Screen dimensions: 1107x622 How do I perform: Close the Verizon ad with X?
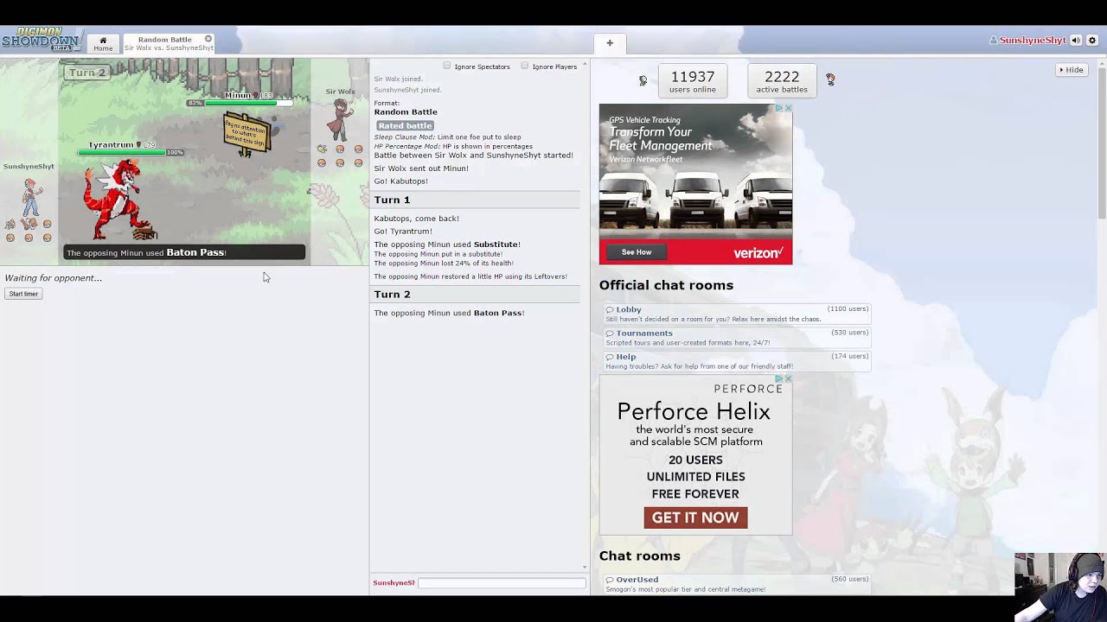(x=788, y=108)
